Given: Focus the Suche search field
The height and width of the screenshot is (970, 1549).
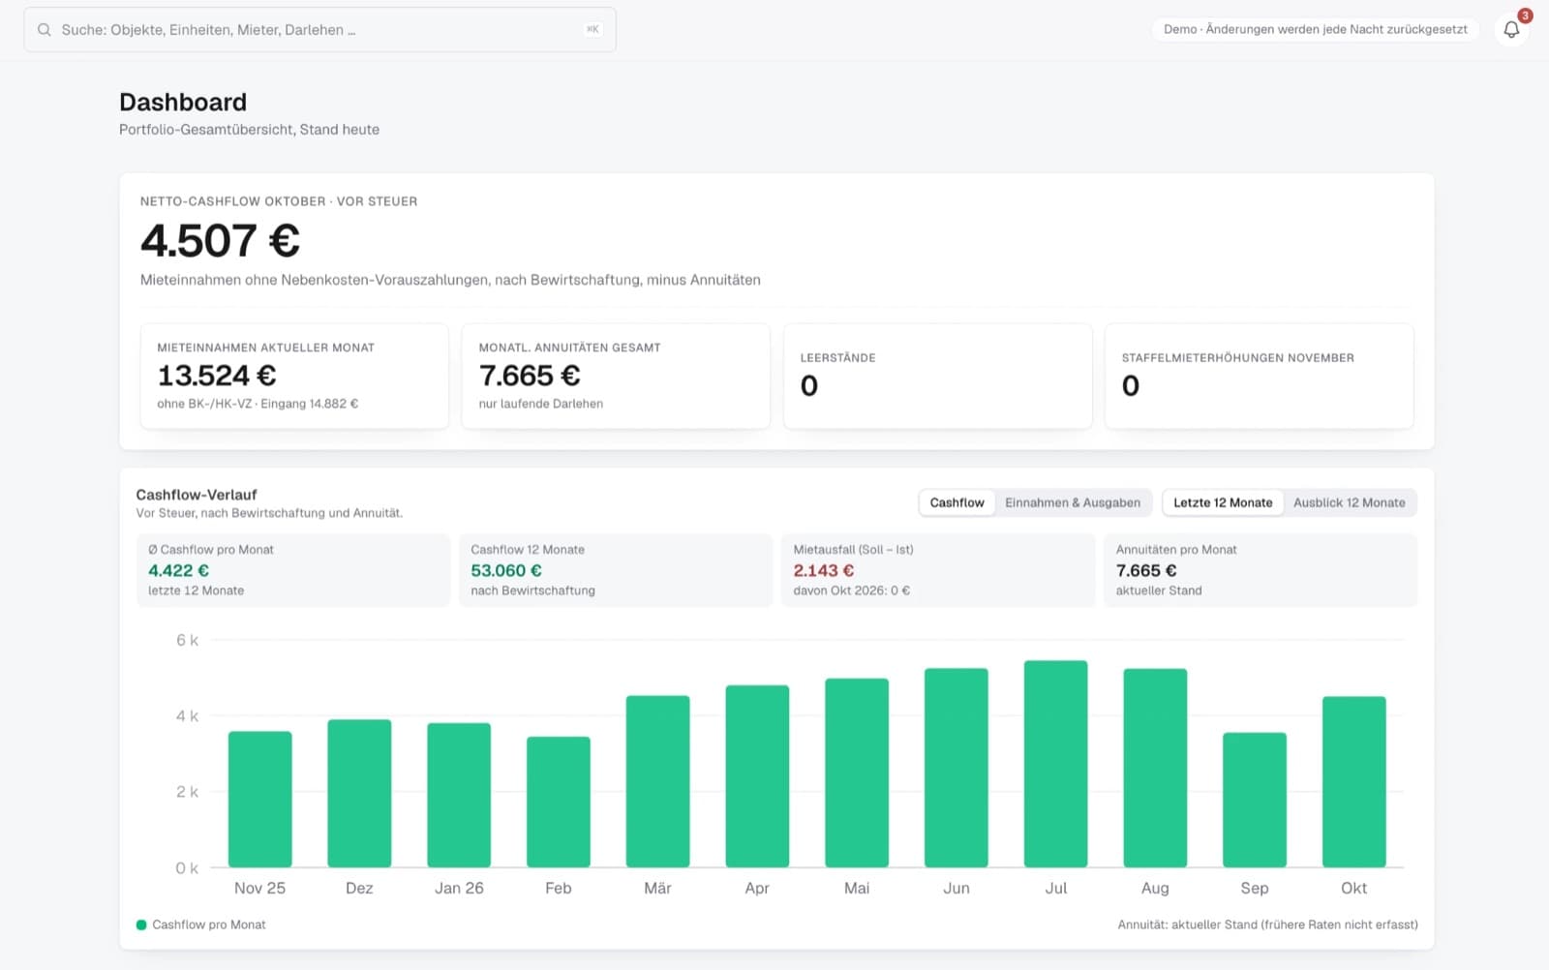Looking at the screenshot, I should [x=319, y=30].
